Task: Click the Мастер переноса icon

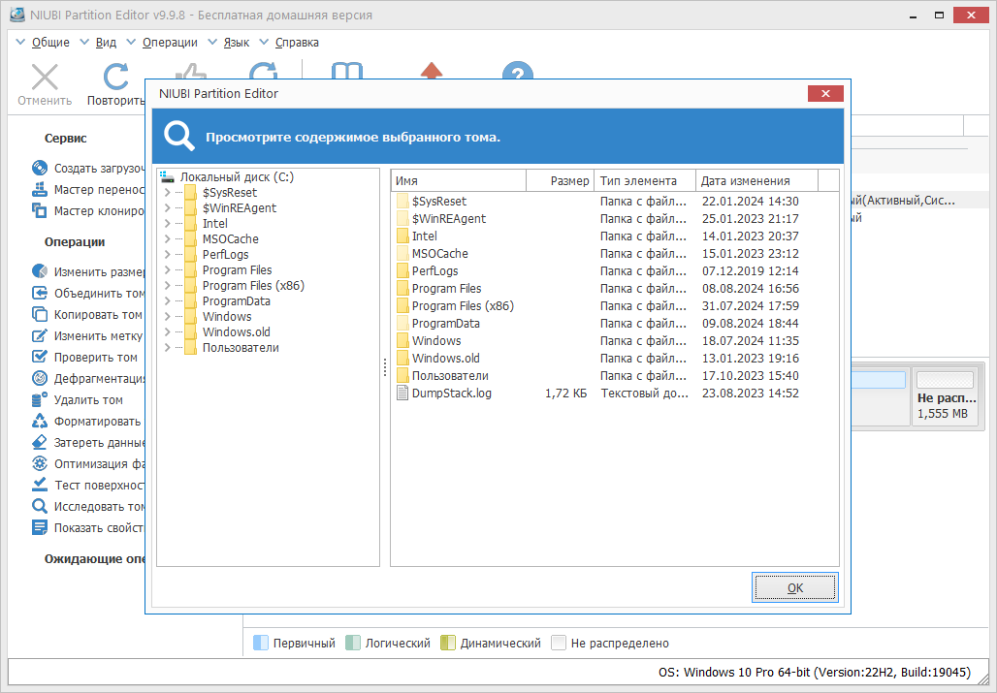Action: [x=40, y=189]
